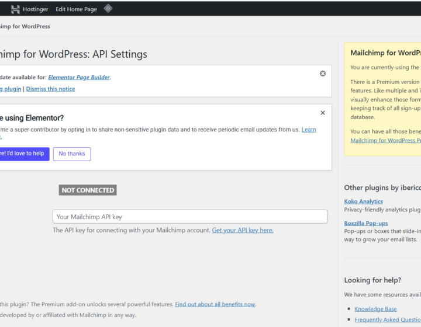Close the Elementor opt-in notice with the X

pyautogui.click(x=323, y=113)
